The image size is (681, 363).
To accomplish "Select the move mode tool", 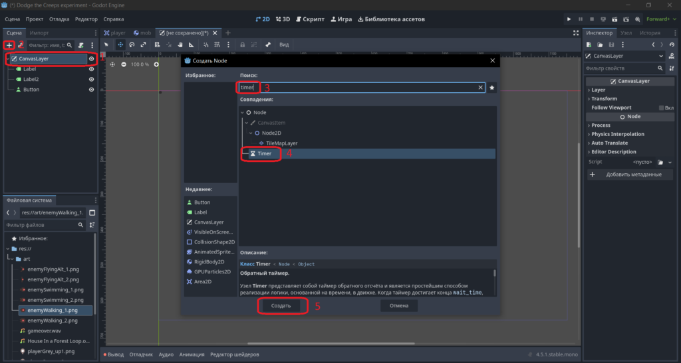I will pos(120,44).
